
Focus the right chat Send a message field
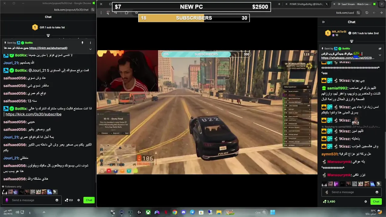(352, 192)
